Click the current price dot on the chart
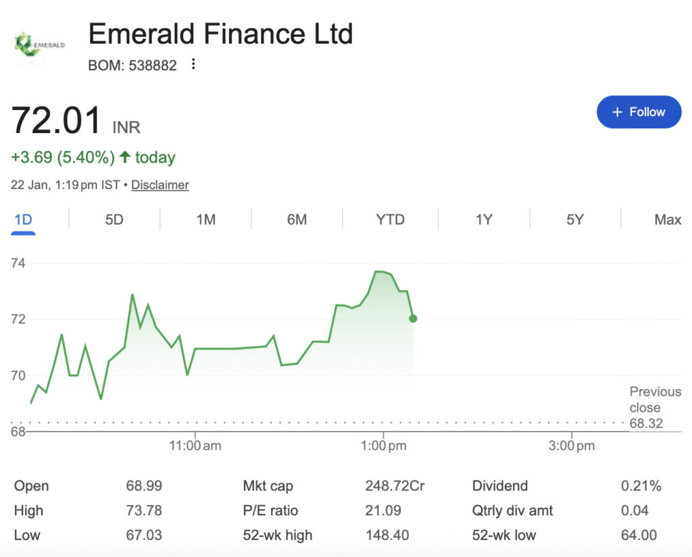This screenshot has width=692, height=557. [x=413, y=319]
